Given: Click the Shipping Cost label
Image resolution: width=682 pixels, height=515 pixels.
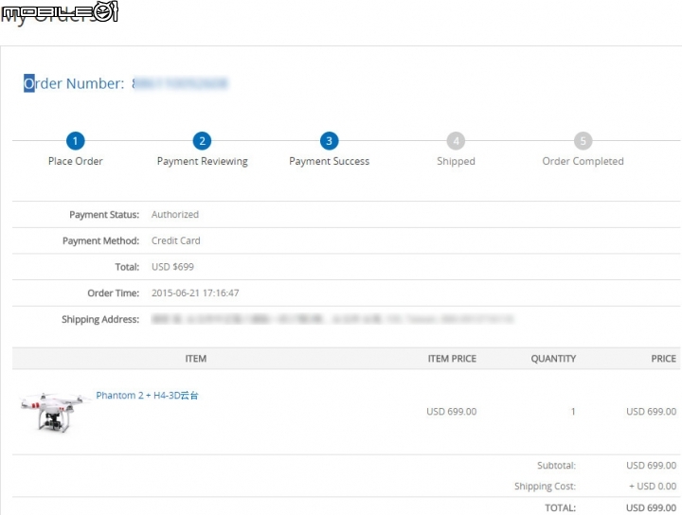Looking at the screenshot, I should (545, 487).
